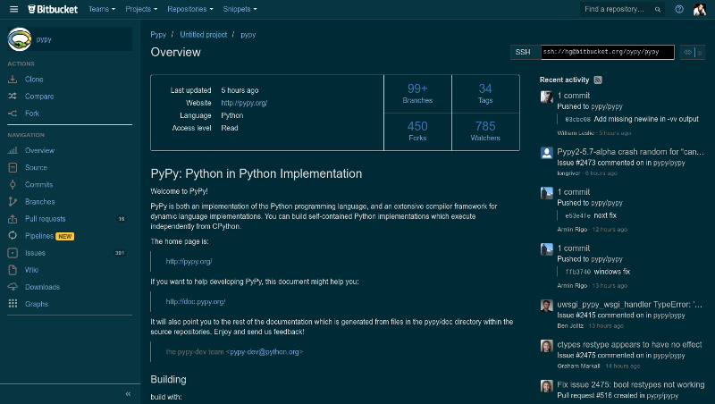
Task: Navigate to Source in sidebar
Action: tap(36, 167)
